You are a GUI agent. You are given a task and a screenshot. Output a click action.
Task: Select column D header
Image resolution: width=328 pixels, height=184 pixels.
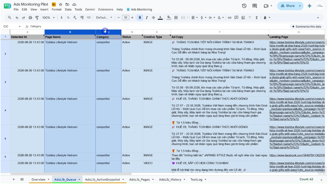click(x=132, y=32)
